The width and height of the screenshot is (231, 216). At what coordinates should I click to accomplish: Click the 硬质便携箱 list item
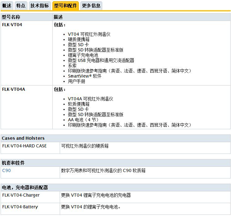coord(79,39)
